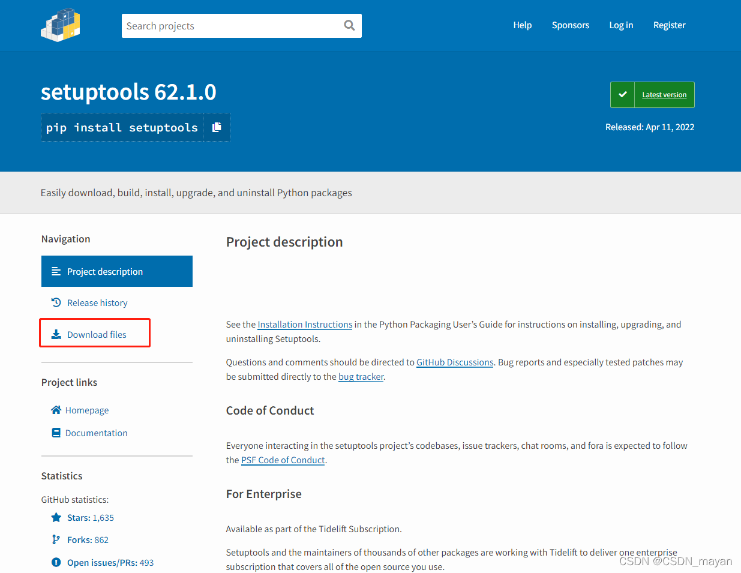Viewport: 741px width, 573px height.
Task: Click the 'setuptools 62.1.0' title
Action: [128, 92]
